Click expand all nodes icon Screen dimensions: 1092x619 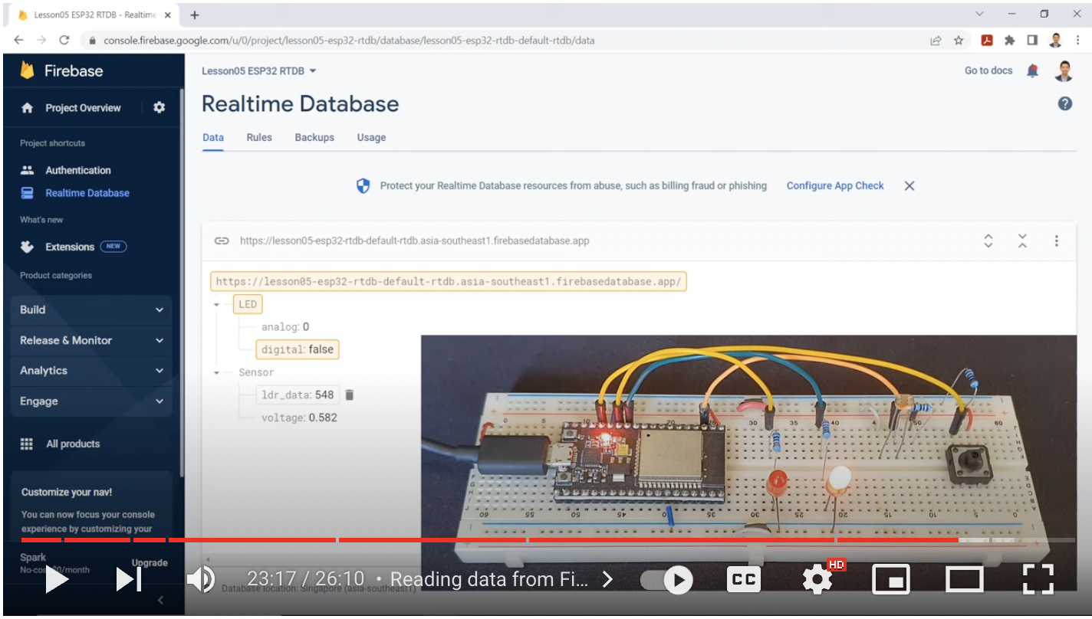988,241
